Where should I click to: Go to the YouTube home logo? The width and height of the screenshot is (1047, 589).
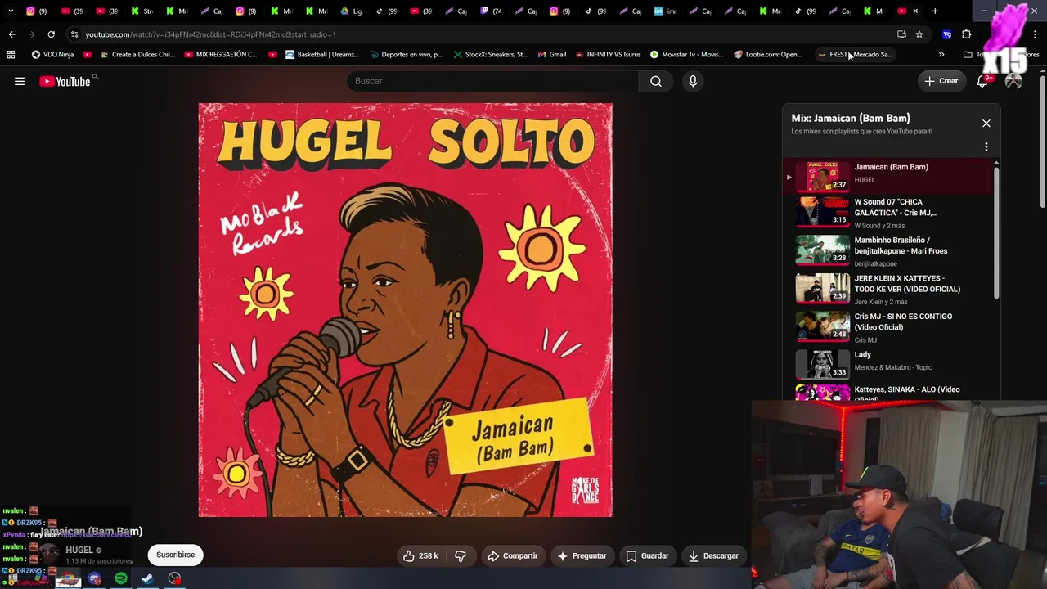[65, 81]
